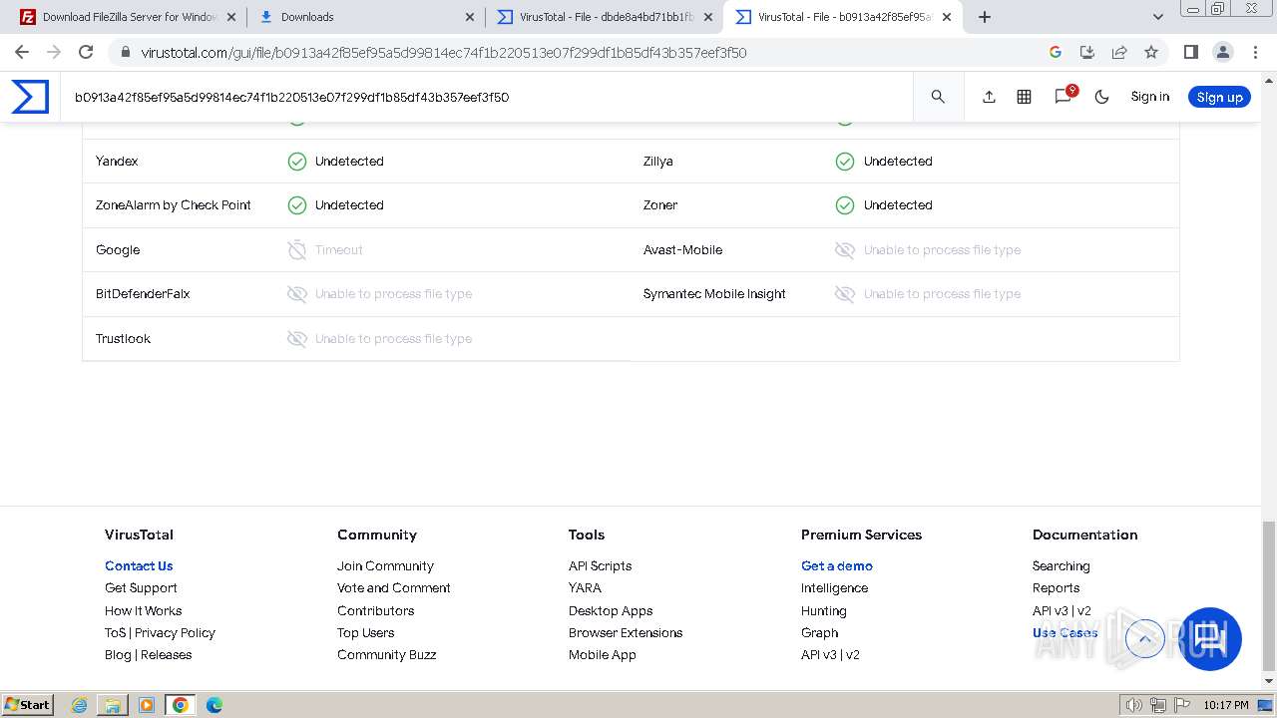Click the scroll-to-top arrow button
1277x718 pixels.
pyautogui.click(x=1144, y=638)
